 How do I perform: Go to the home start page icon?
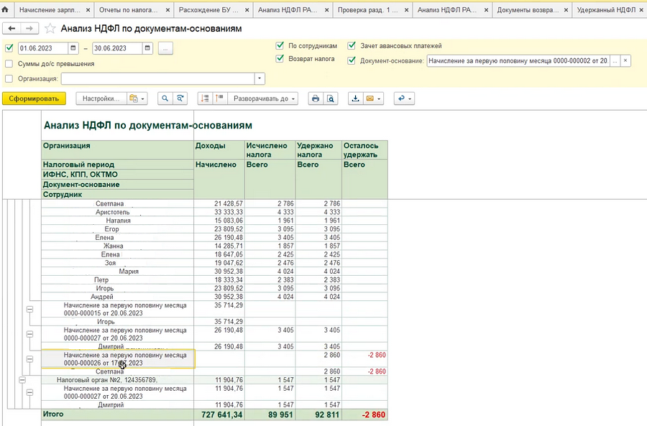pyautogui.click(x=5, y=9)
